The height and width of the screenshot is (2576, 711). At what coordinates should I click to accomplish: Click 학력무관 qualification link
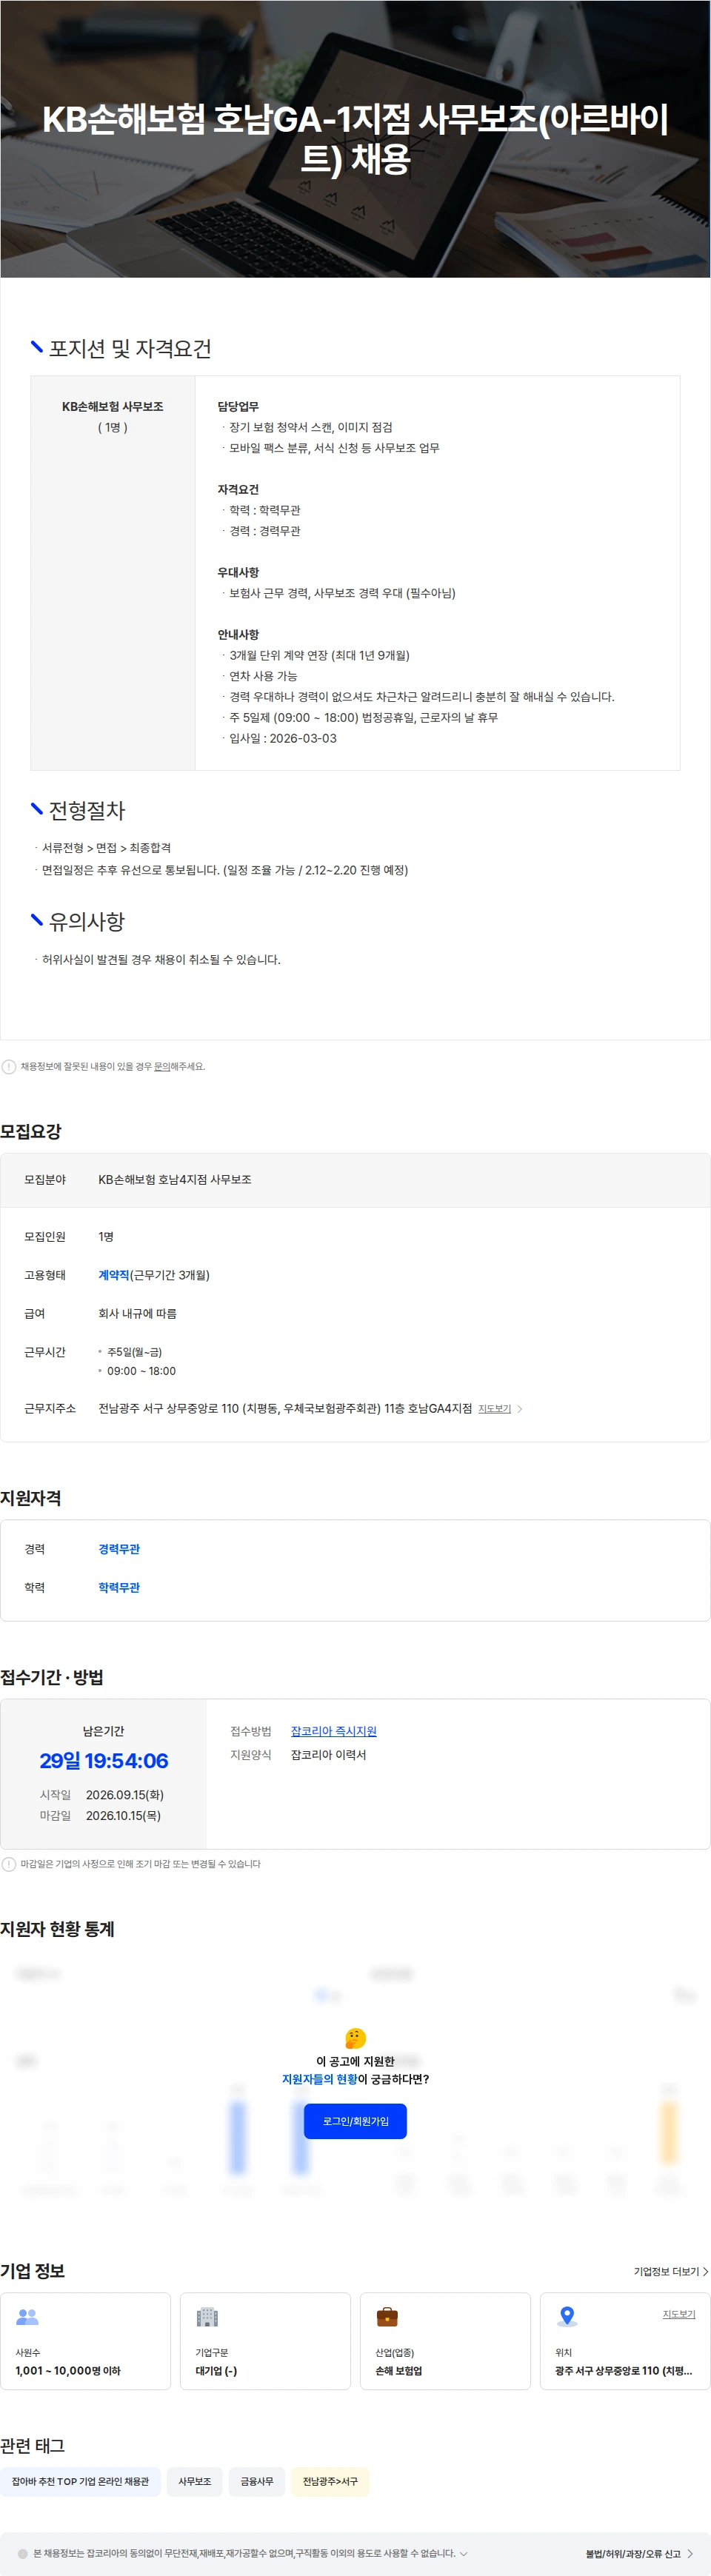tap(119, 1587)
